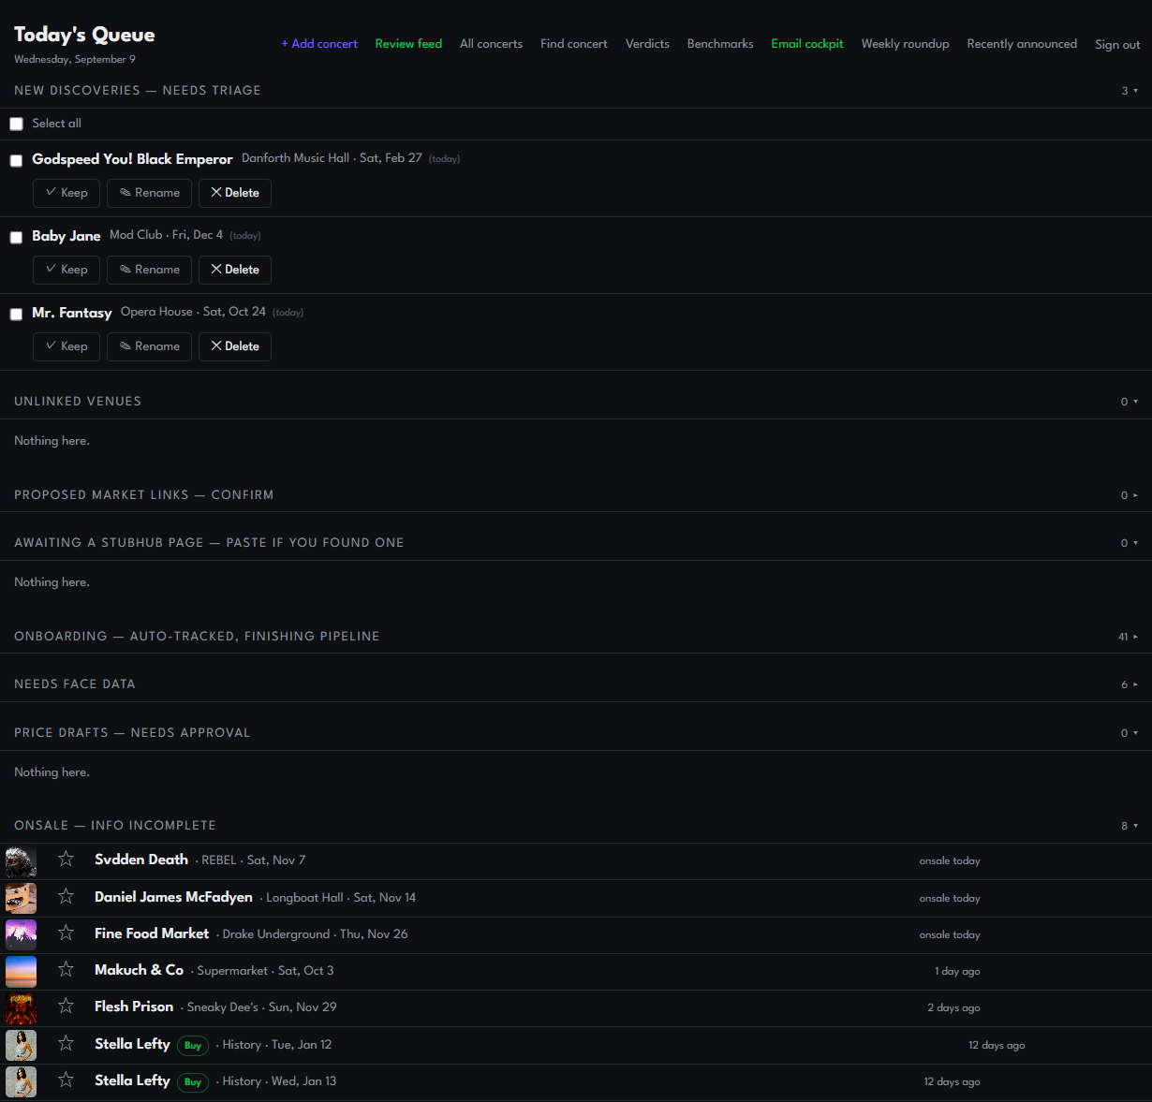Expand Onboarding section with count 41
The height and width of the screenshot is (1102, 1152).
(1129, 637)
